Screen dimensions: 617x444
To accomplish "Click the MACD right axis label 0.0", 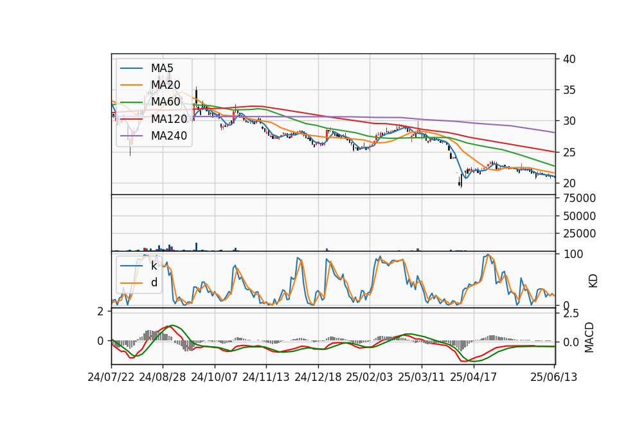I will [571, 342].
